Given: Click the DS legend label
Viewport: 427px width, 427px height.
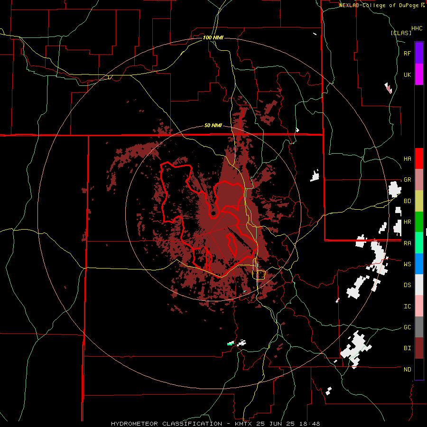Looking at the screenshot, I should pyautogui.click(x=407, y=285).
